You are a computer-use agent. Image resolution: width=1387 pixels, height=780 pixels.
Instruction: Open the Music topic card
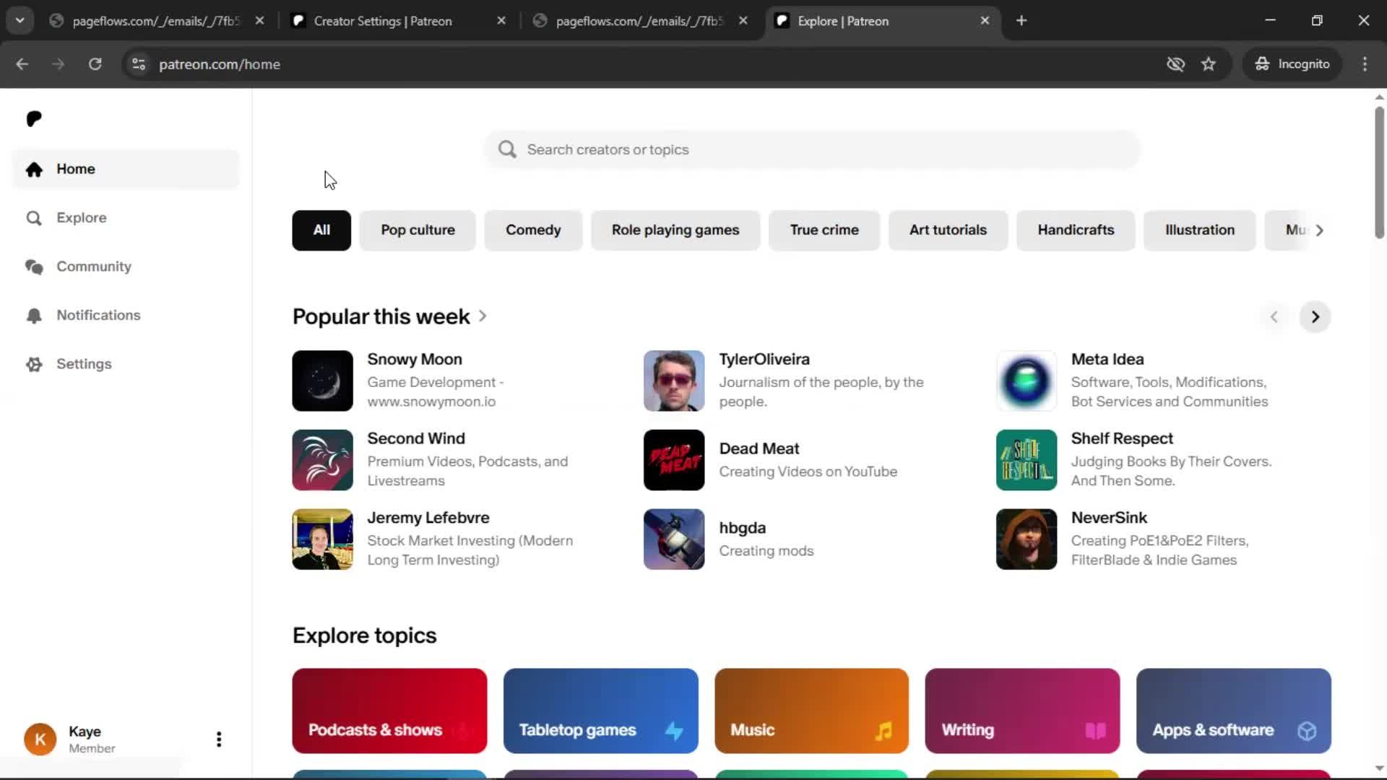click(811, 711)
